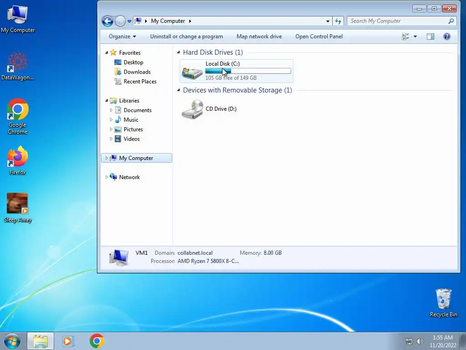466x350 pixels.
Task: Select the Videos library
Action: tap(132, 139)
